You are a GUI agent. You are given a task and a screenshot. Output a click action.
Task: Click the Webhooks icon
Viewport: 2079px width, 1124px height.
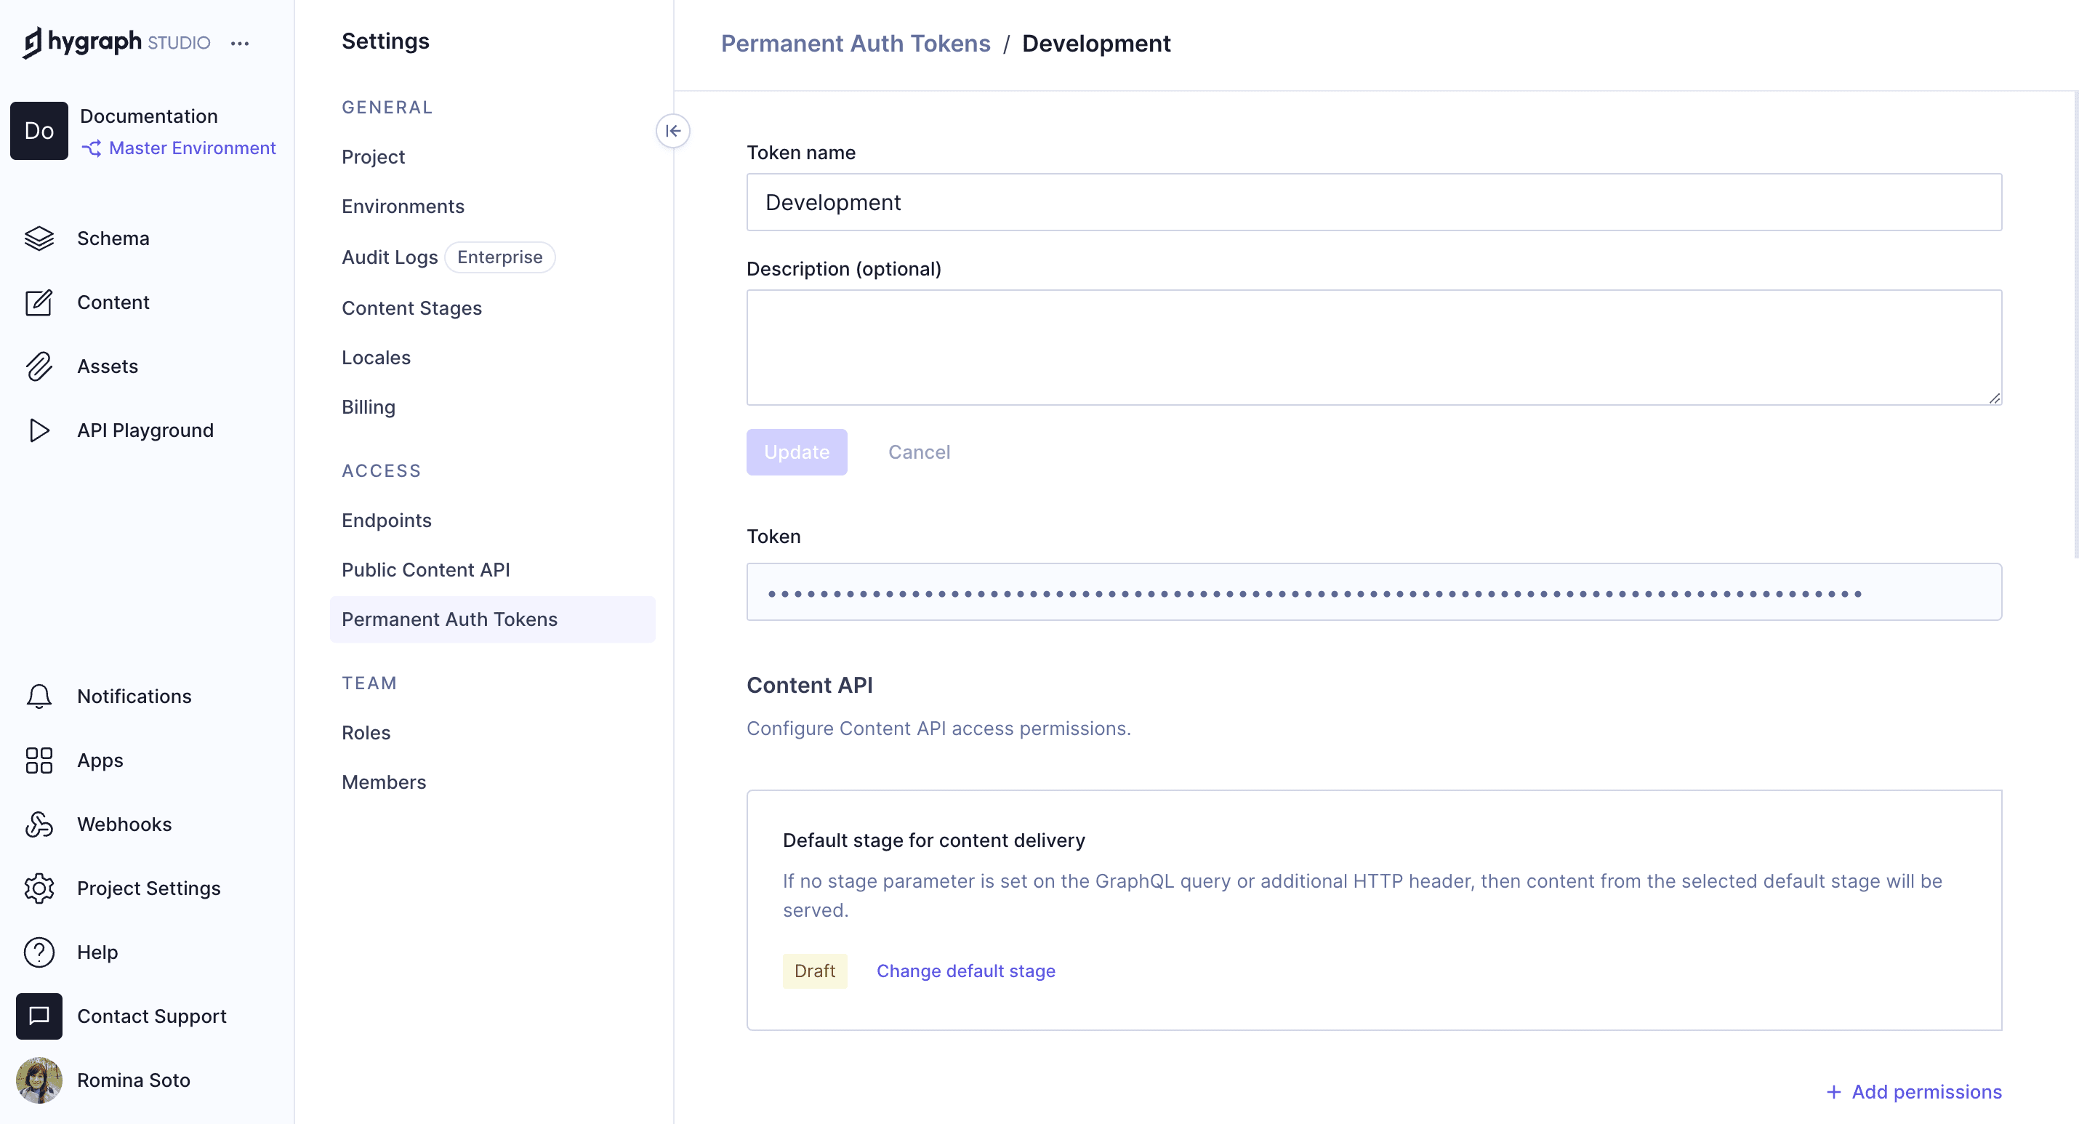pyautogui.click(x=39, y=824)
